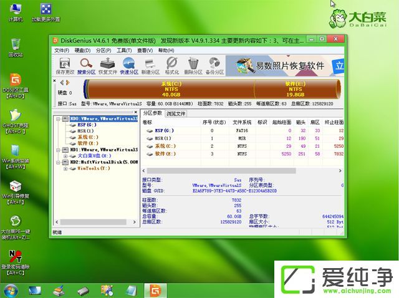Click the 新建分区 (New Partition) icon

point(151,65)
